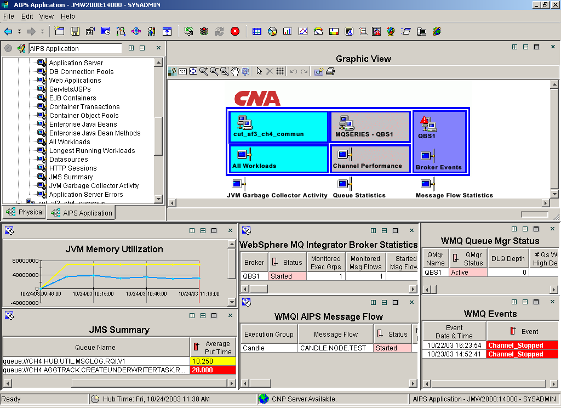Select the Table view toolbar icon
Screen dimensions: 561x408
[257, 31]
